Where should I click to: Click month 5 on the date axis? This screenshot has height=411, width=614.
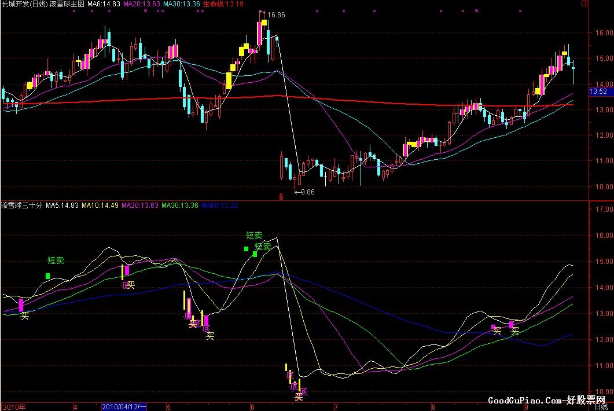(168, 408)
